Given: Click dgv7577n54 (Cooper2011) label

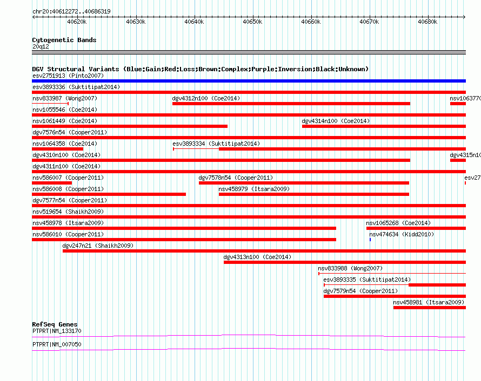Looking at the screenshot, I should (x=70, y=200).
